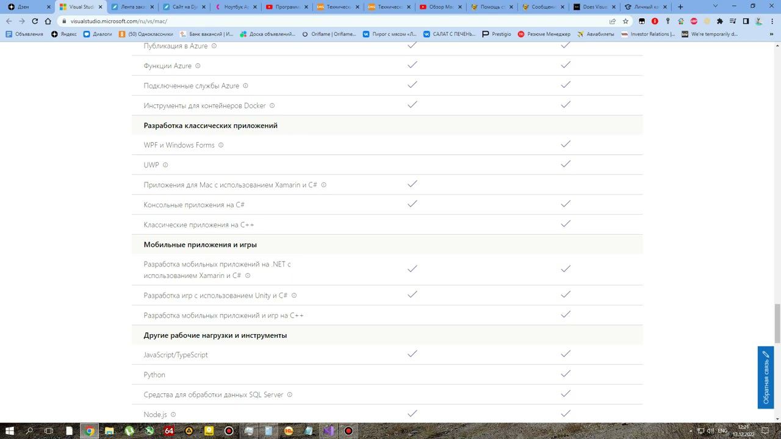Switch to the Ноутбук tab
This screenshot has width=781, height=439.
pyautogui.click(x=234, y=7)
